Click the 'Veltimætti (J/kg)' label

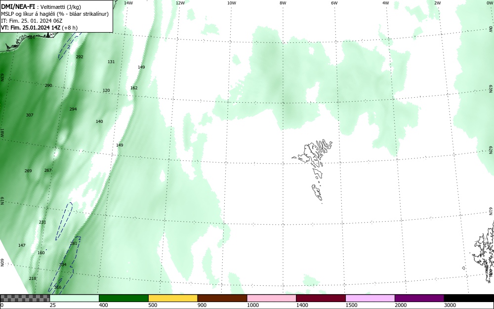61,7
